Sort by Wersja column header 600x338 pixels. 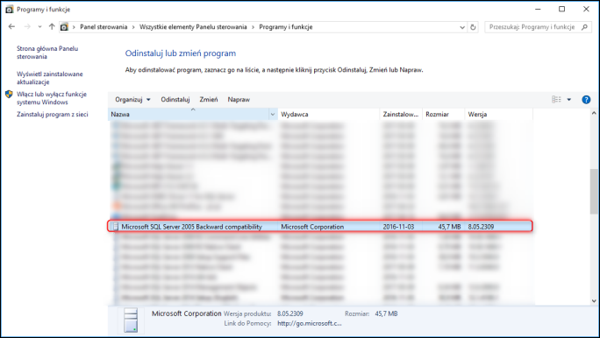(x=498, y=114)
